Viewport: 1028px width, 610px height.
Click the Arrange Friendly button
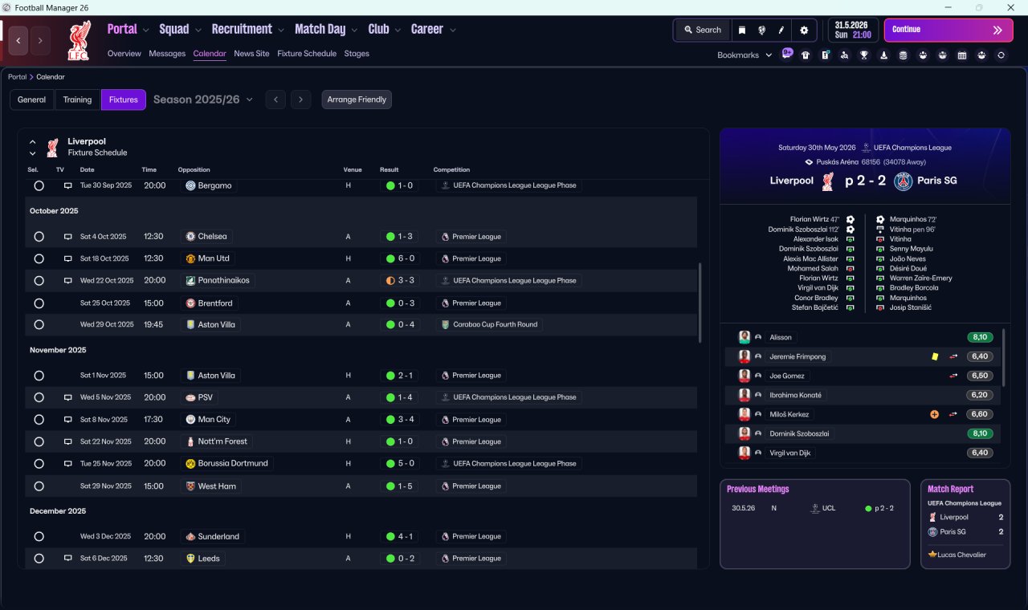click(x=357, y=100)
